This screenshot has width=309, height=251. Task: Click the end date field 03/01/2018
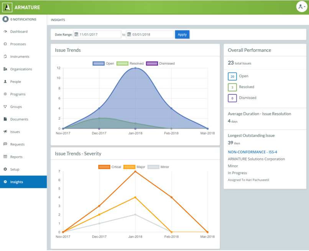pyautogui.click(x=152, y=34)
